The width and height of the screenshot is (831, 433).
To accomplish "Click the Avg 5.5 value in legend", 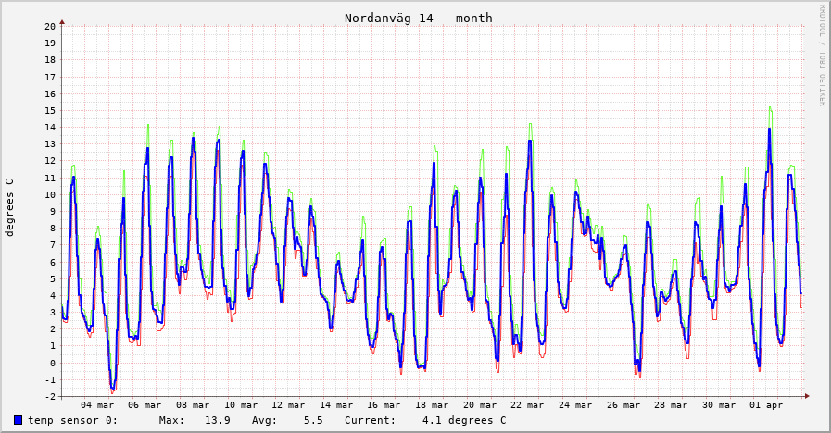I will 288,420.
